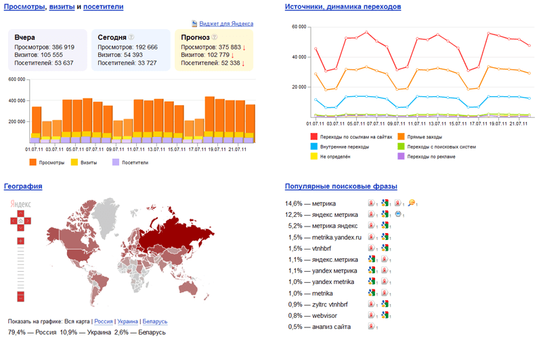Toggle Посетители legend swatch
The width and height of the screenshot is (541, 341).
[116, 163]
